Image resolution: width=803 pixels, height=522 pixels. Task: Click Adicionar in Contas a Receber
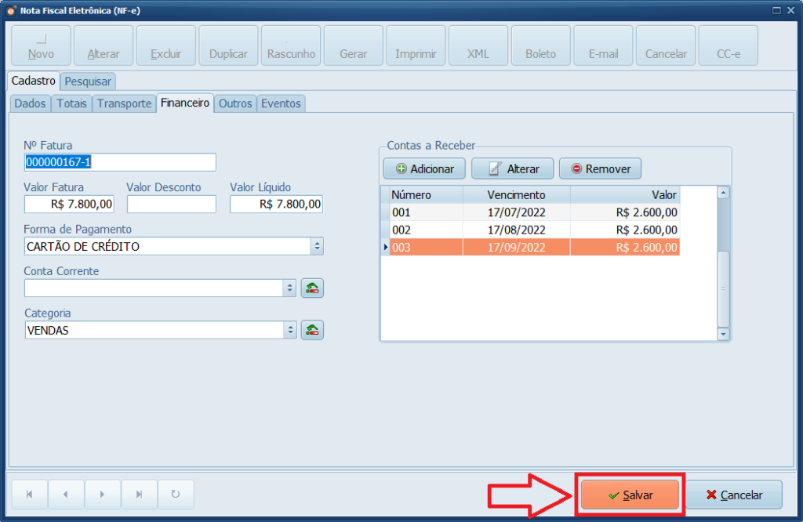tap(424, 169)
